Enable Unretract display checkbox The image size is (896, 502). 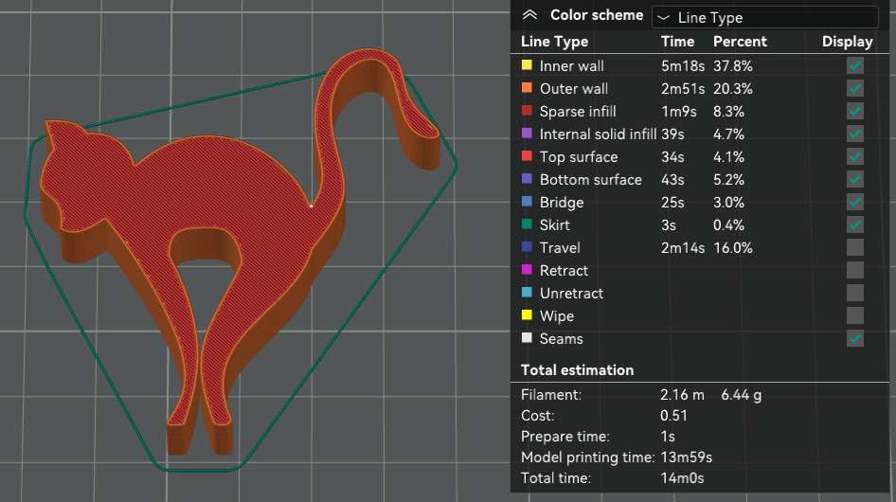(x=855, y=293)
